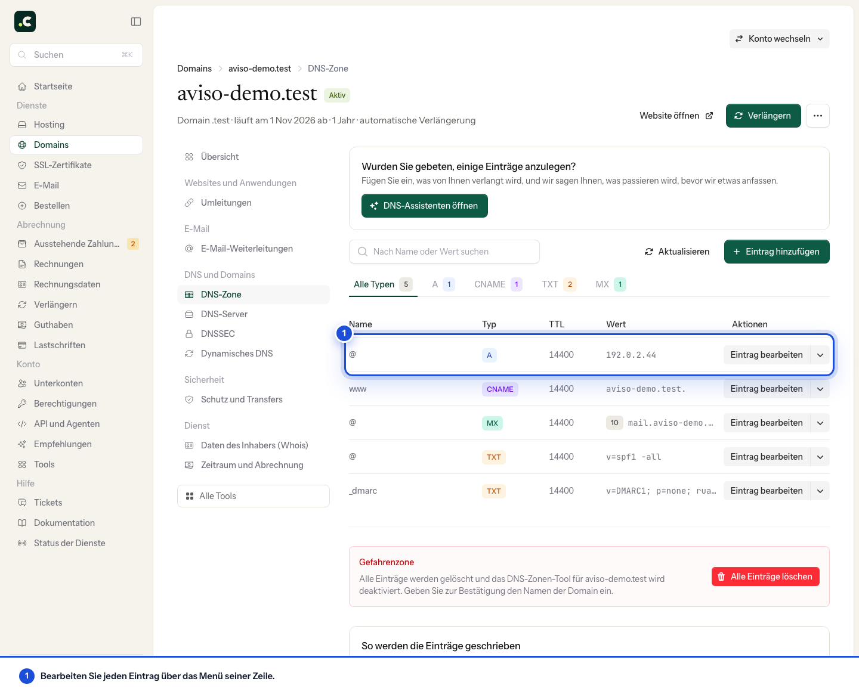Click the Rechnungen document icon
Image resolution: width=859 pixels, height=694 pixels.
(x=22, y=264)
